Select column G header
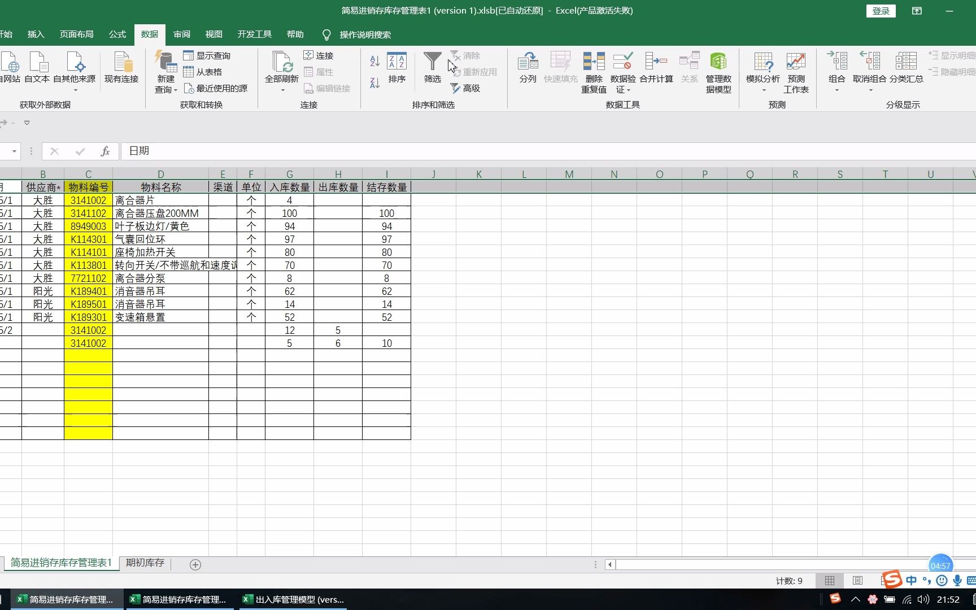The height and width of the screenshot is (610, 976). (x=289, y=174)
